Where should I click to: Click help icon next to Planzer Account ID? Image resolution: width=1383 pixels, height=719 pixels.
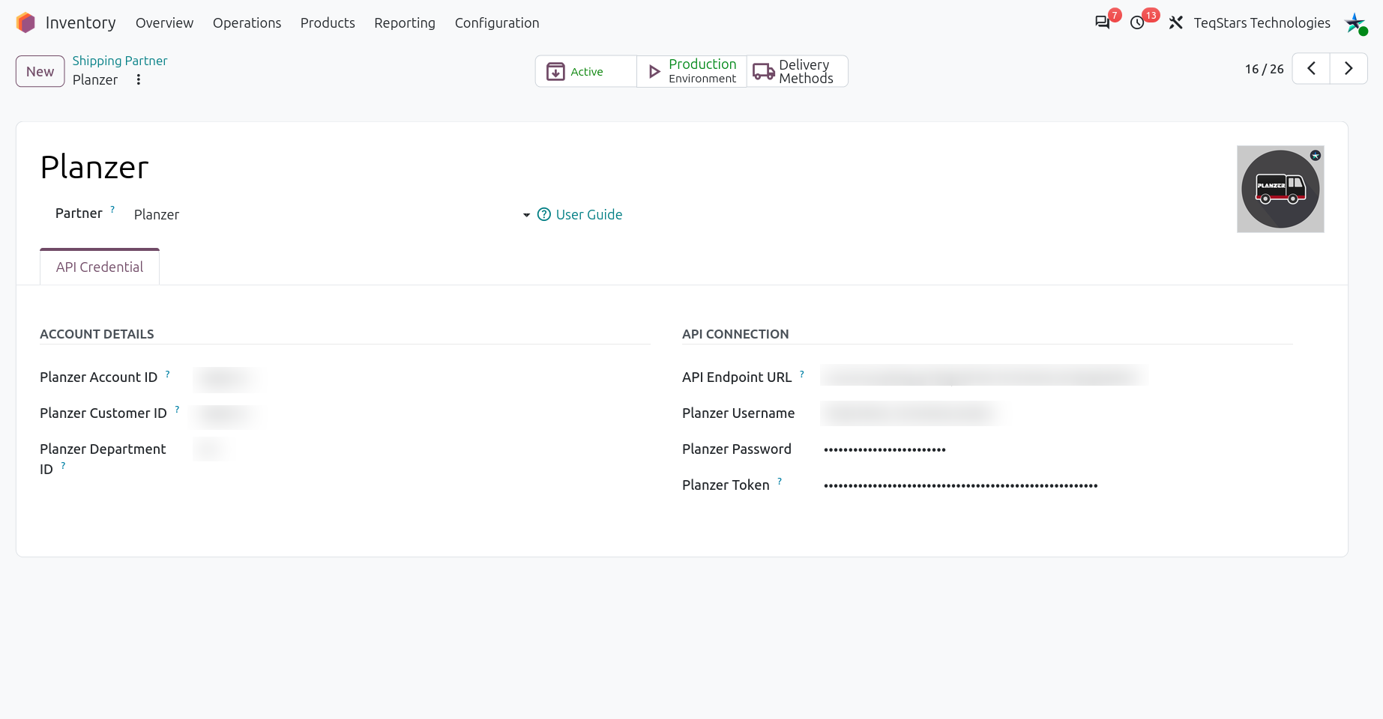click(168, 373)
